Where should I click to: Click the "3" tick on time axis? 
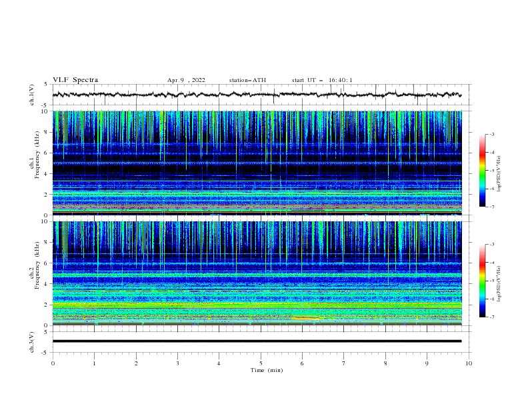pos(178,363)
